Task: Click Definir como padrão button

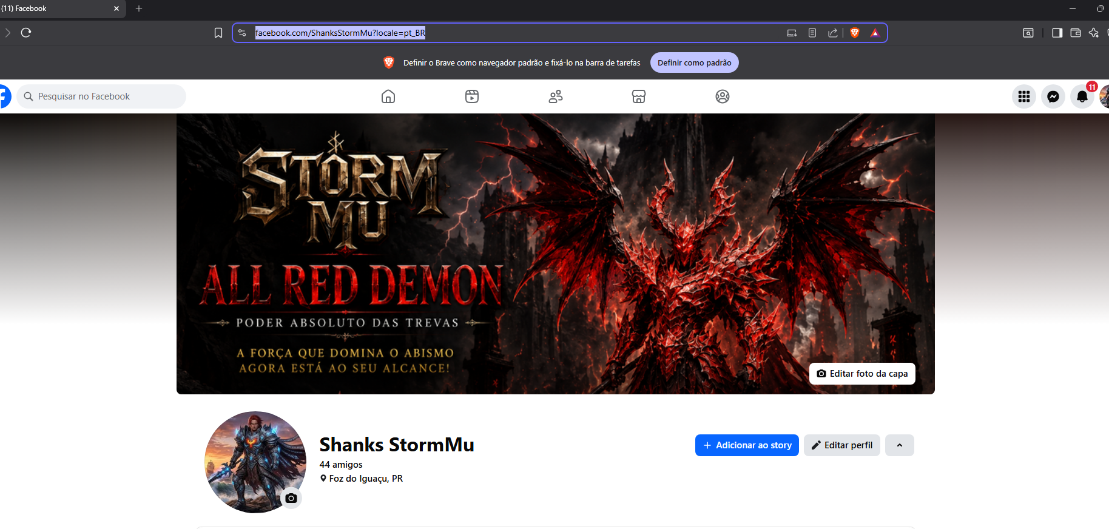Action: click(695, 62)
